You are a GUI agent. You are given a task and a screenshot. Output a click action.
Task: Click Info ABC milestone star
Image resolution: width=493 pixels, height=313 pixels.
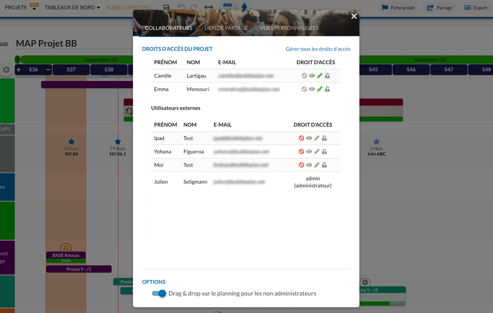pyautogui.click(x=376, y=142)
